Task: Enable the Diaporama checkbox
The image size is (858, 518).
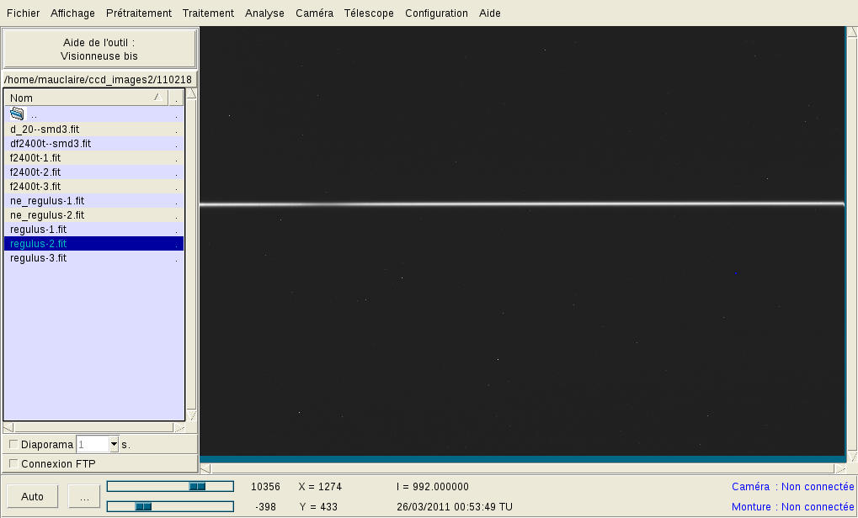Action: [13, 444]
